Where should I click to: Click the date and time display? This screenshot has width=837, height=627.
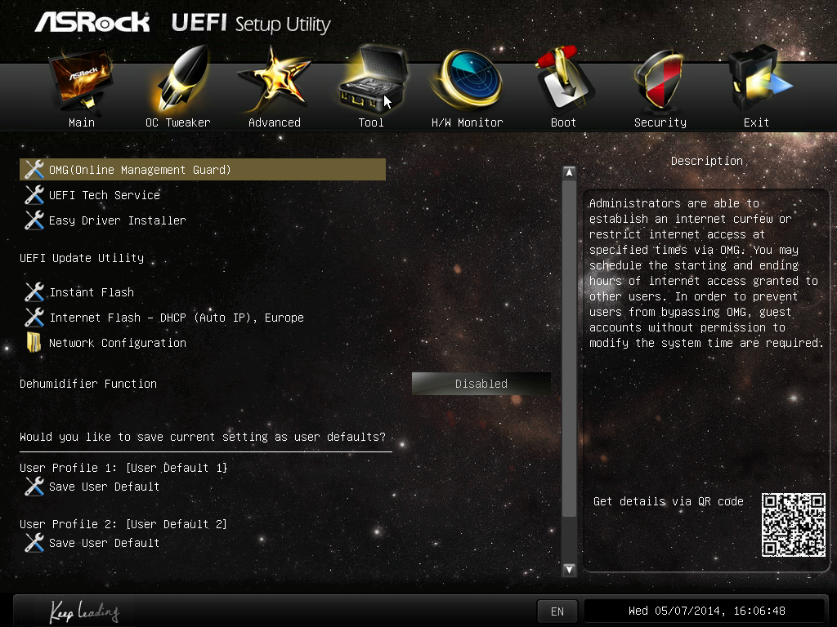coord(707,611)
